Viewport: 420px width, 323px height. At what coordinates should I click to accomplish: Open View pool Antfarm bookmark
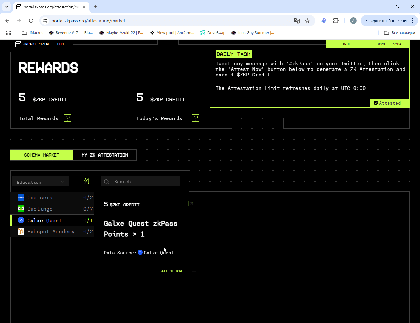[x=172, y=33]
